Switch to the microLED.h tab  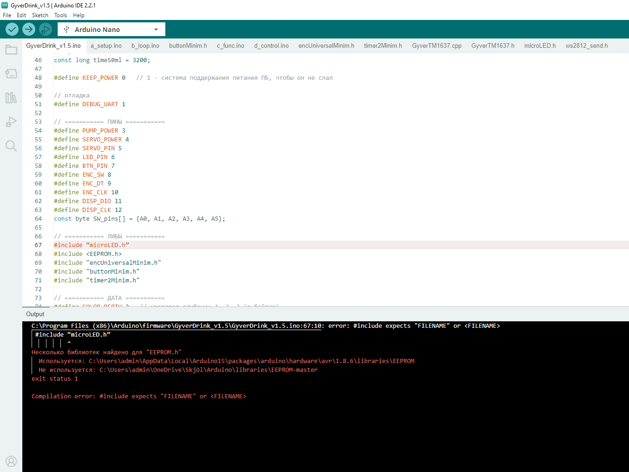pyautogui.click(x=540, y=46)
